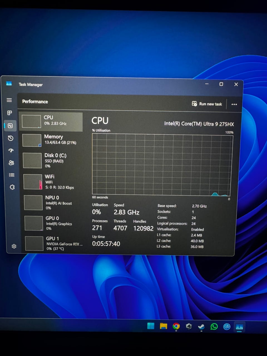Click the Threads count 4707
This screenshot has width=267, height=356.
(120, 228)
